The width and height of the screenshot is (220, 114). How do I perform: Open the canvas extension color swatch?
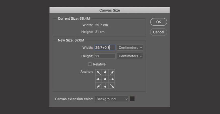(132, 99)
